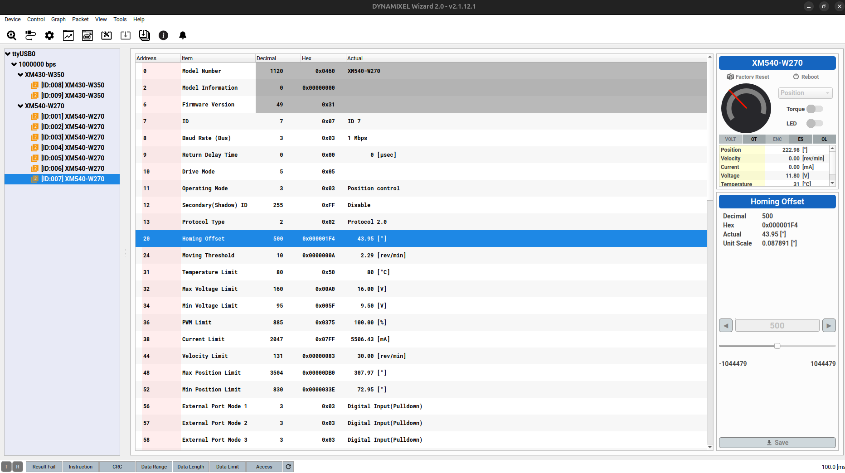Click the Access status indicator
The image size is (845, 473).
(264, 467)
